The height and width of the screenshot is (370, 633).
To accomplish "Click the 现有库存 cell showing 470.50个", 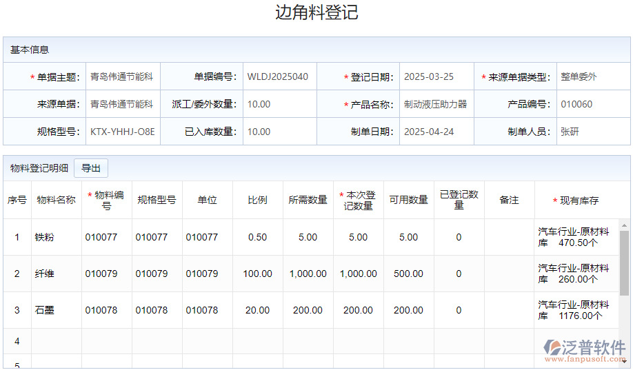I will click(x=576, y=238).
